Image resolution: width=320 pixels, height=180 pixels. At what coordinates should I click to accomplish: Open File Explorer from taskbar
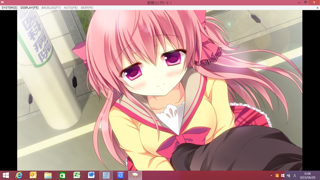48,175
